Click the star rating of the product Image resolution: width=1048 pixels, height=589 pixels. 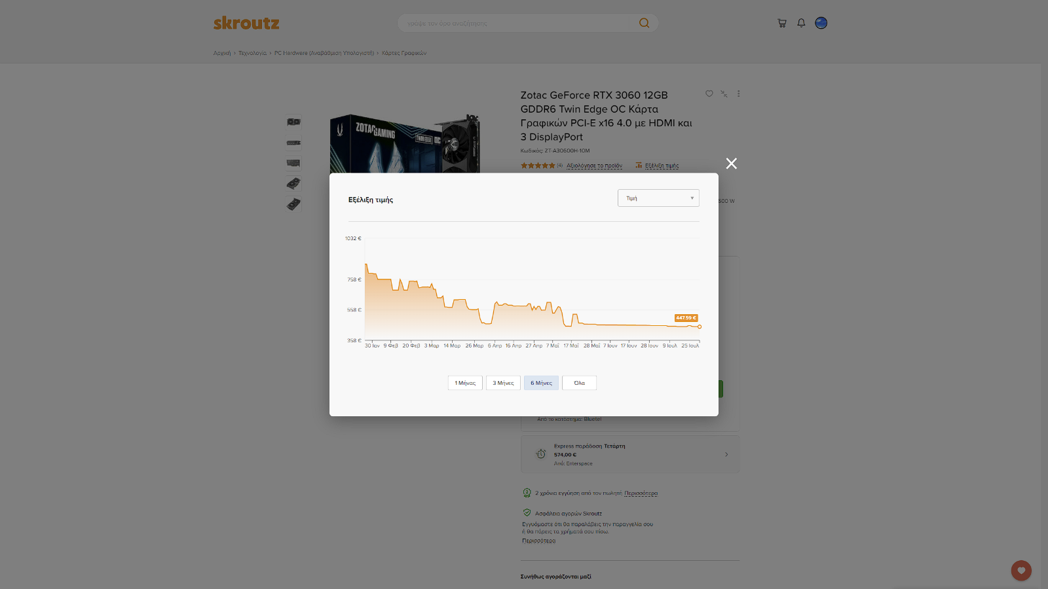pyautogui.click(x=538, y=166)
